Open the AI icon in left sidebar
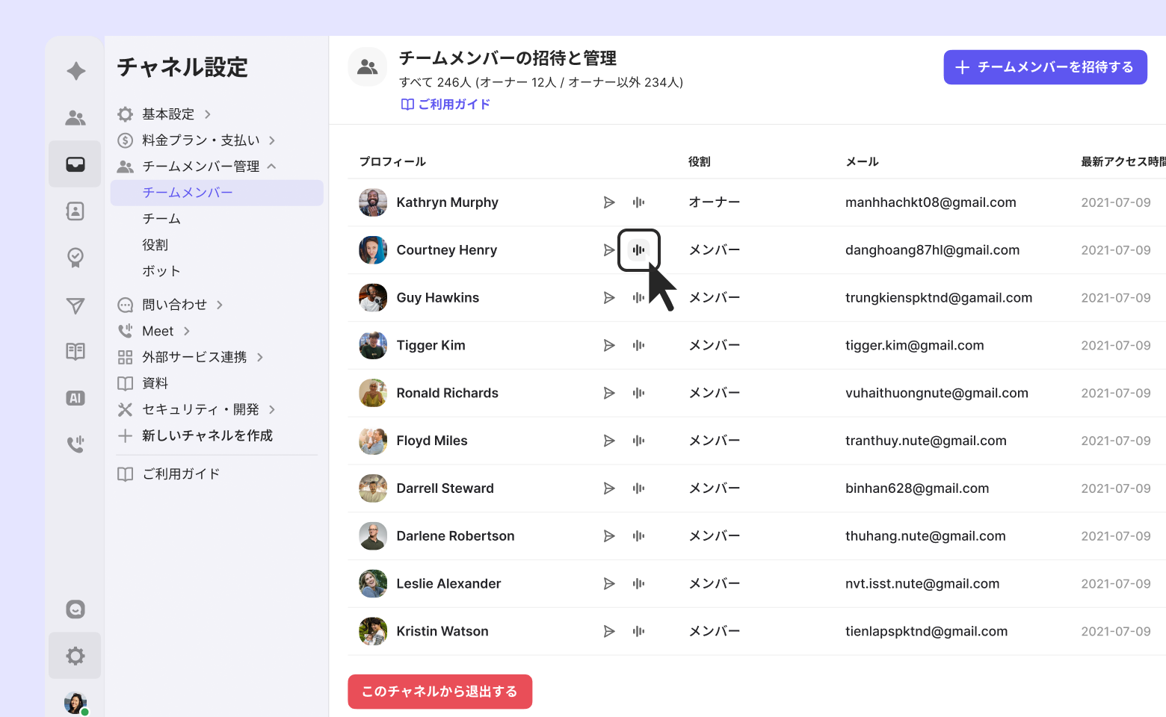 click(x=75, y=398)
